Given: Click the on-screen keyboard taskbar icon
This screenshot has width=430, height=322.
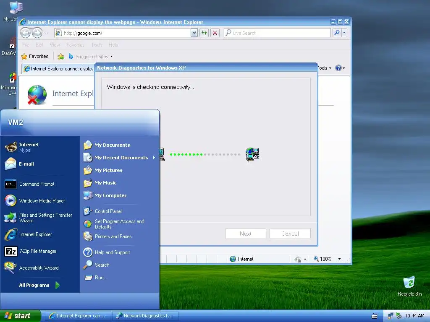Looking at the screenshot, I should tap(374, 316).
